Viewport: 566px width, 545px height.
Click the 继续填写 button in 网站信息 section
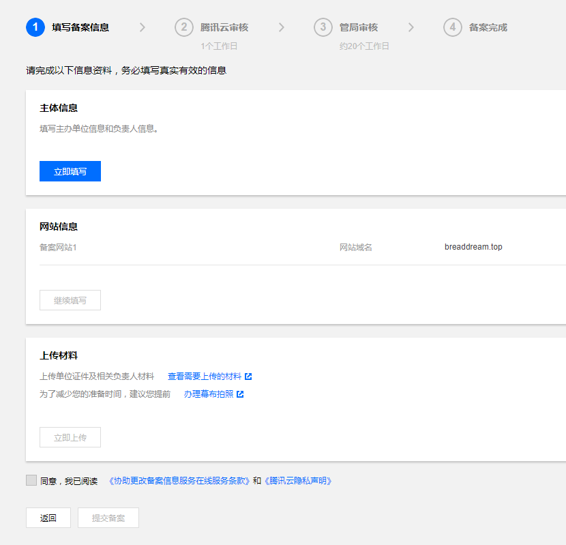[x=70, y=299]
